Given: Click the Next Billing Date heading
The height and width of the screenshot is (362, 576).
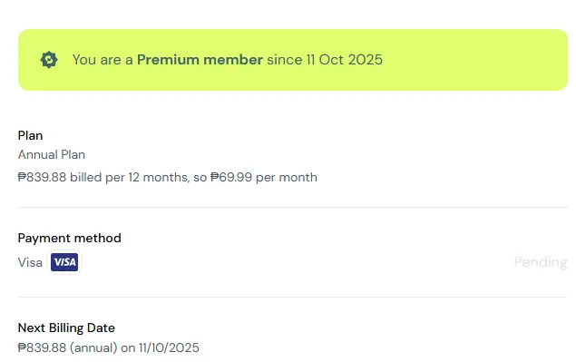Looking at the screenshot, I should (x=66, y=328).
